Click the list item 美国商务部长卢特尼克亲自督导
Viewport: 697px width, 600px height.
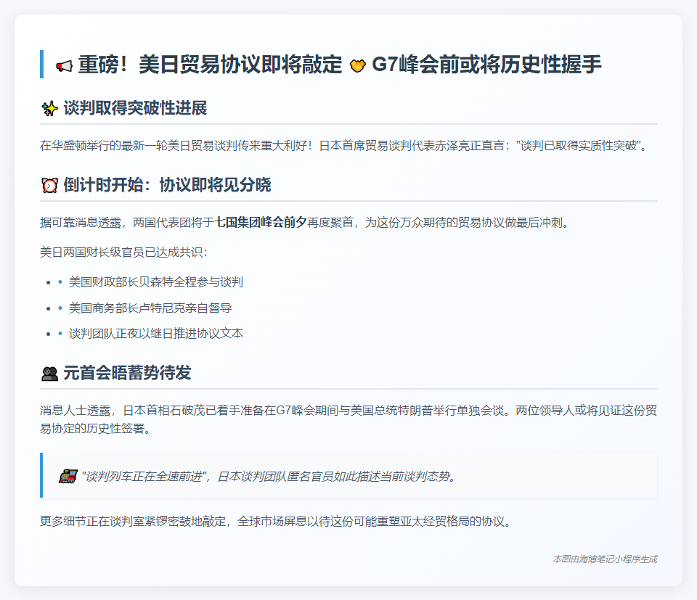pos(150,308)
